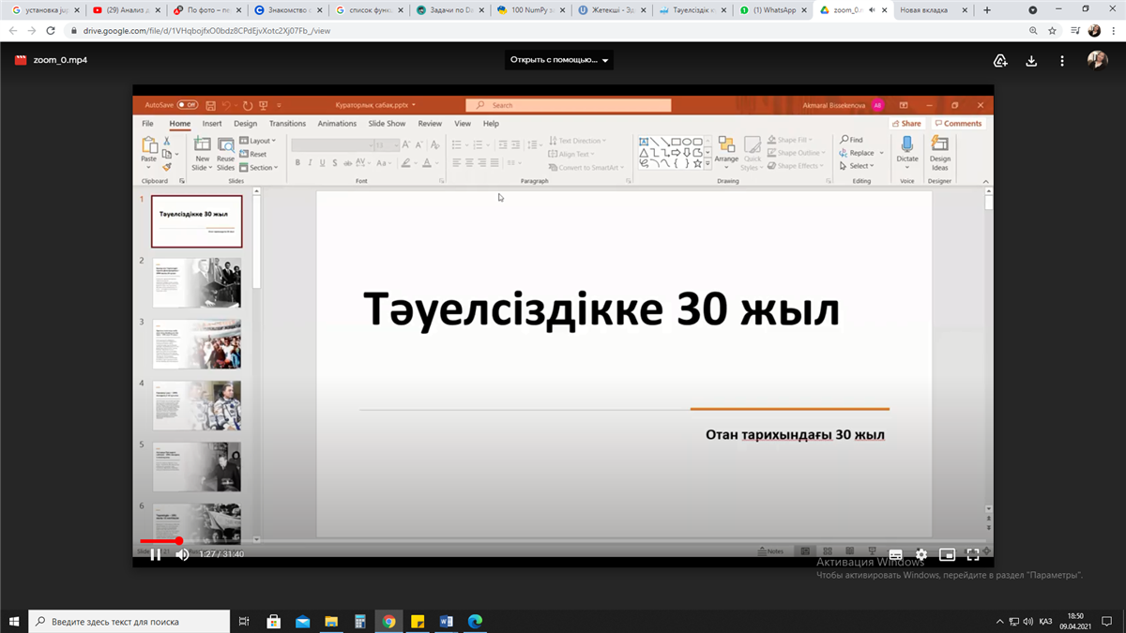
Task: Open video player settings gear
Action: [921, 554]
